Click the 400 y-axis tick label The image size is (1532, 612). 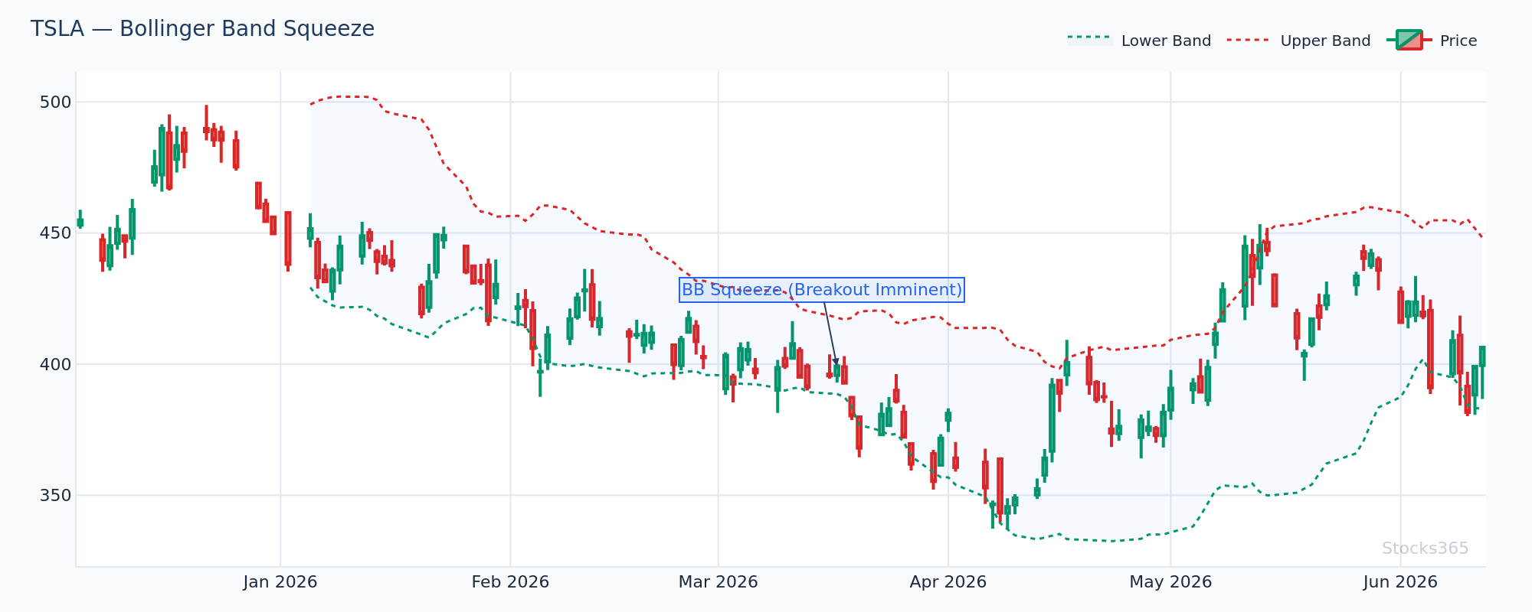tap(55, 365)
